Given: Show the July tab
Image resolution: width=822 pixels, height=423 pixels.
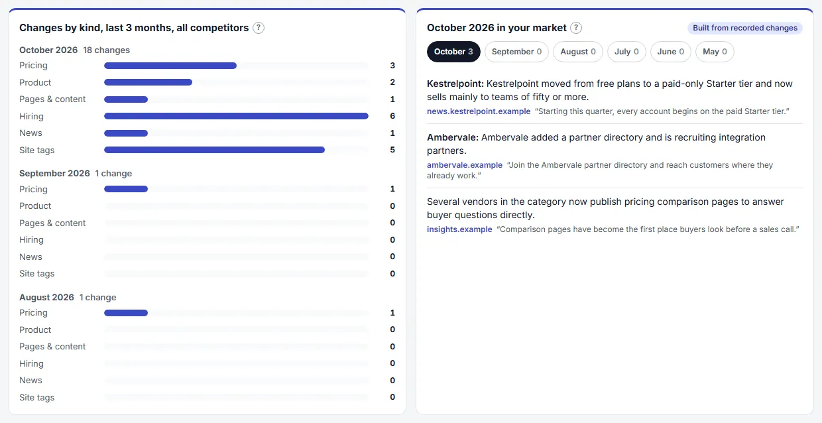Looking at the screenshot, I should [x=626, y=52].
